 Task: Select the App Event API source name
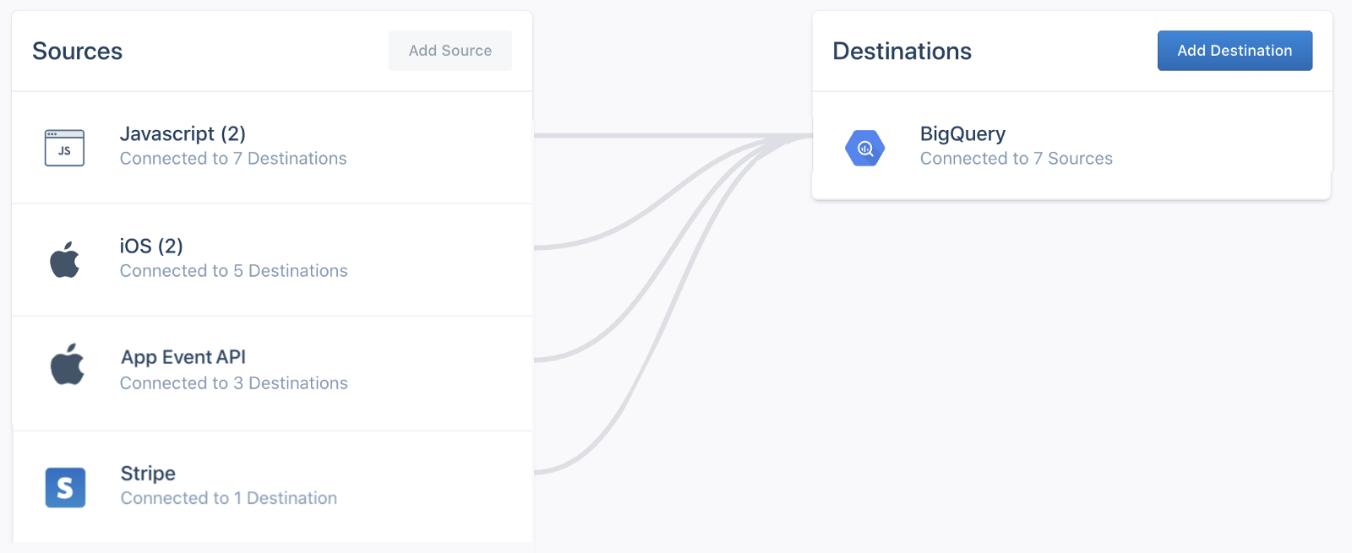click(x=183, y=357)
